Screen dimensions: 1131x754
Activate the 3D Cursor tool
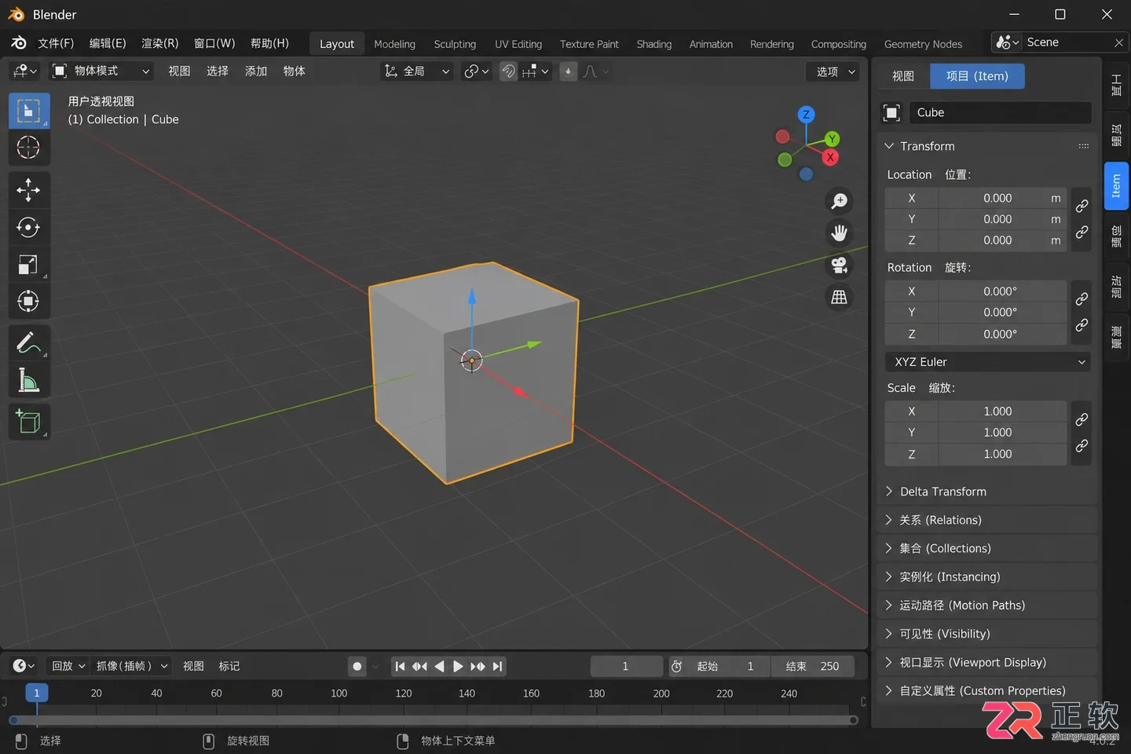click(x=29, y=148)
